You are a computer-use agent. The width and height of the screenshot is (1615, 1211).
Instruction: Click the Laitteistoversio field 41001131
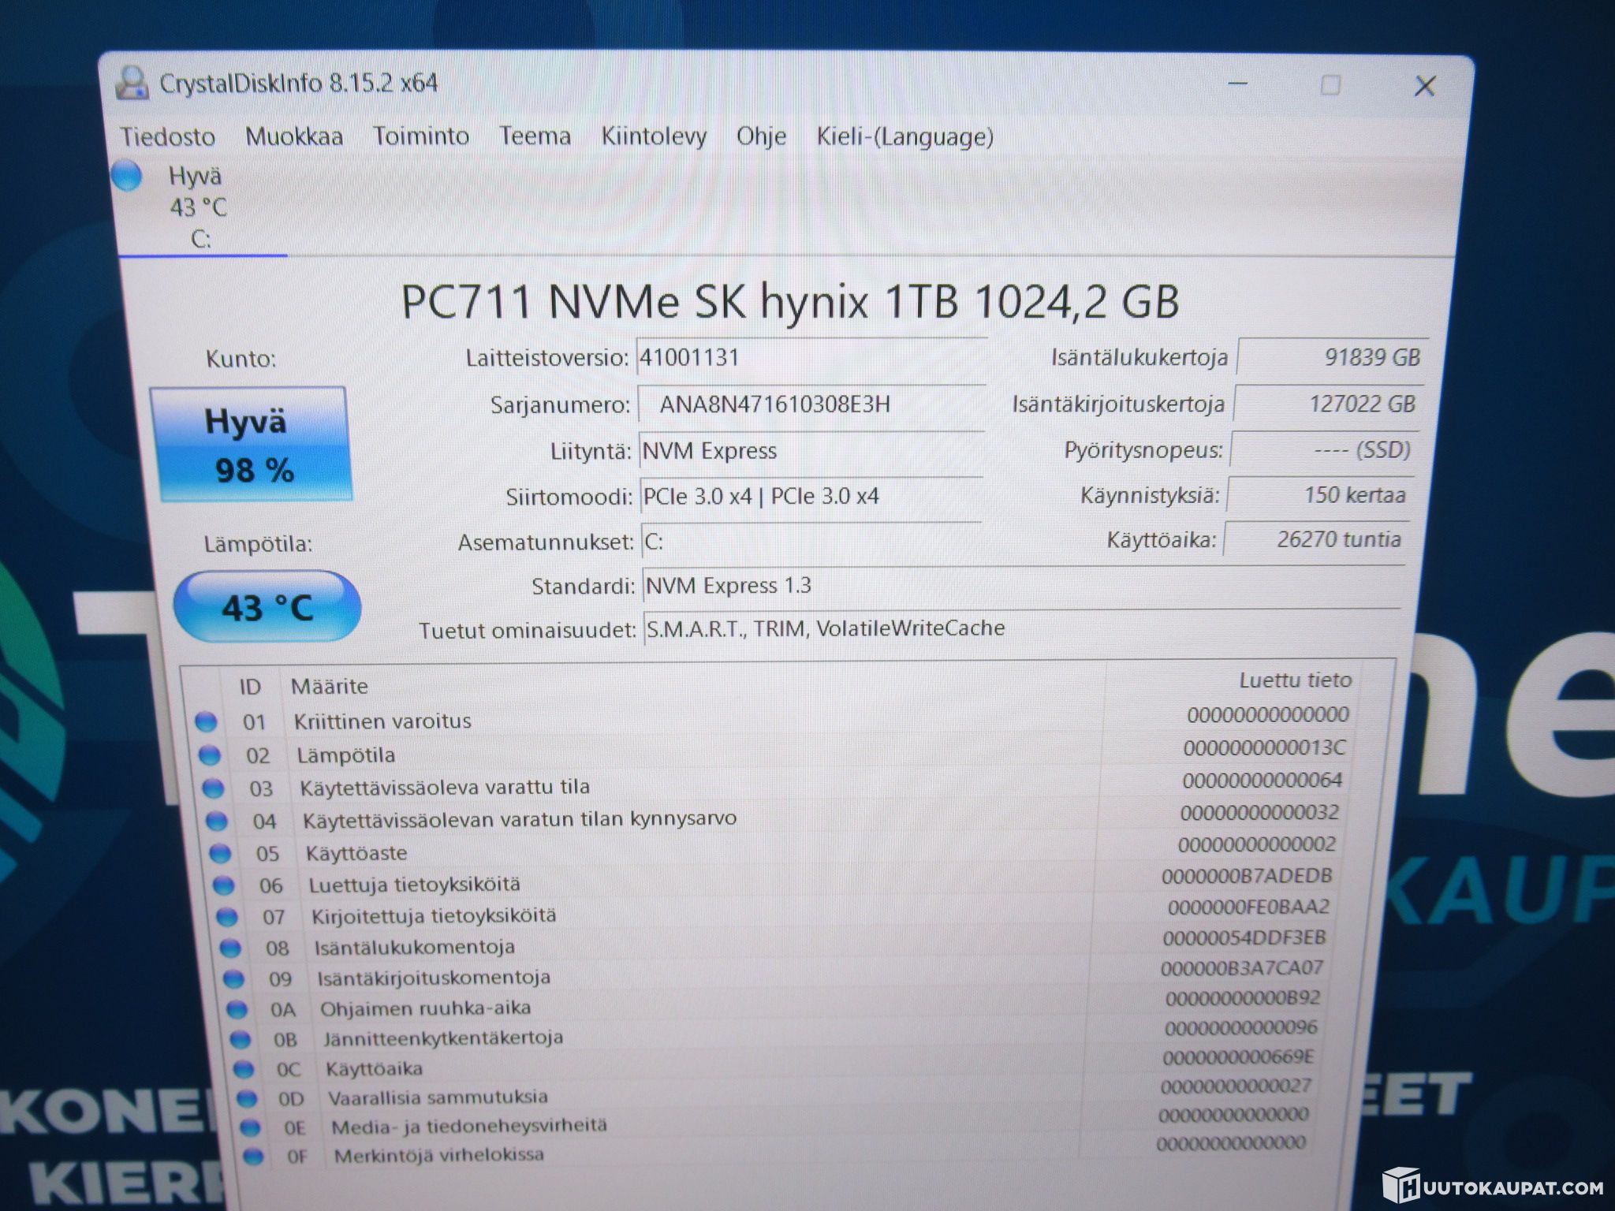pyautogui.click(x=811, y=357)
